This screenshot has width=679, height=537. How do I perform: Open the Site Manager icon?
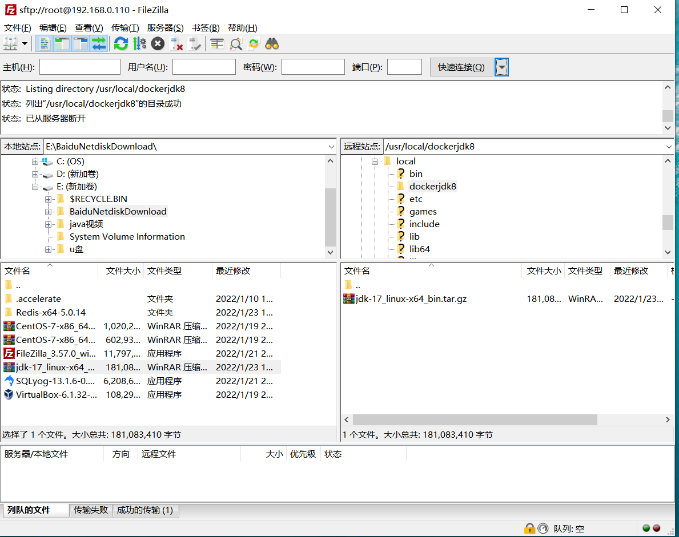tap(10, 44)
